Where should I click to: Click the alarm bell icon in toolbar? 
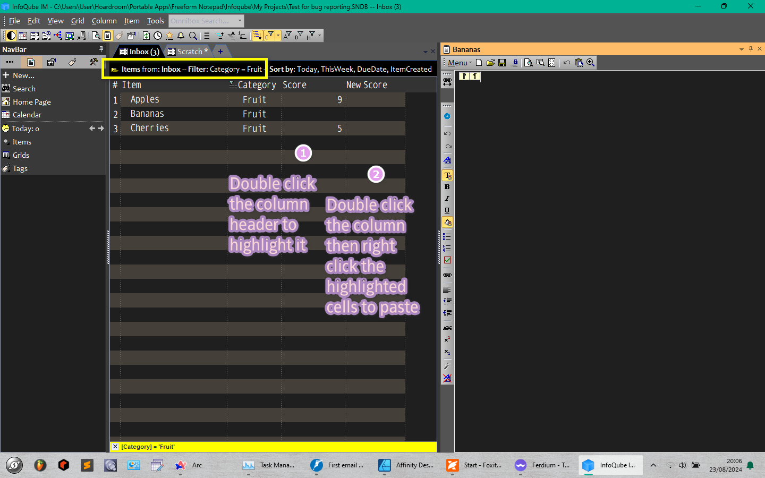click(181, 36)
